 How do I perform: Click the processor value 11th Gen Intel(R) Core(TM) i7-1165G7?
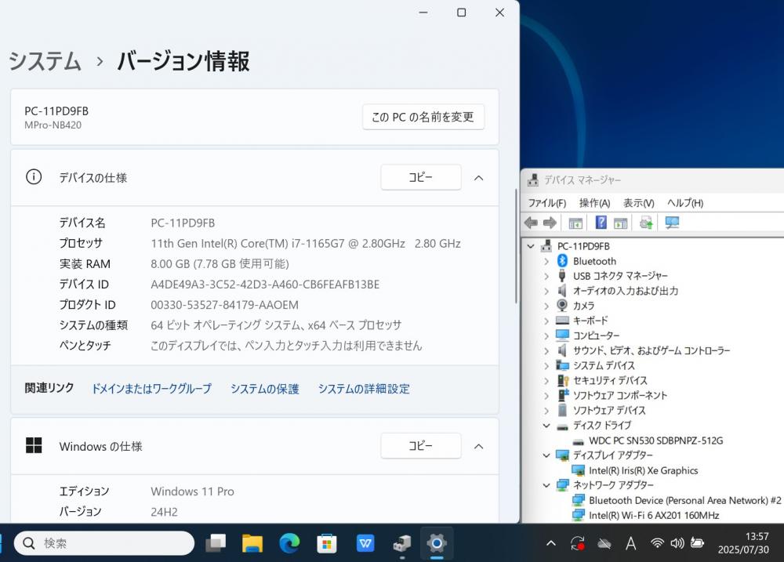pyautogui.click(x=306, y=244)
